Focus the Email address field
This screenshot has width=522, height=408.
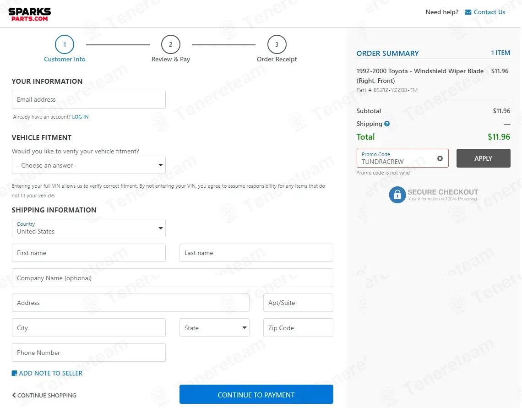pos(88,99)
